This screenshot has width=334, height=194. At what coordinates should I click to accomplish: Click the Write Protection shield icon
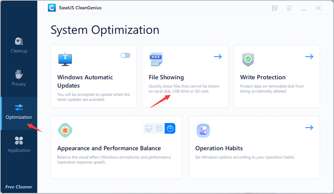click(x=247, y=59)
